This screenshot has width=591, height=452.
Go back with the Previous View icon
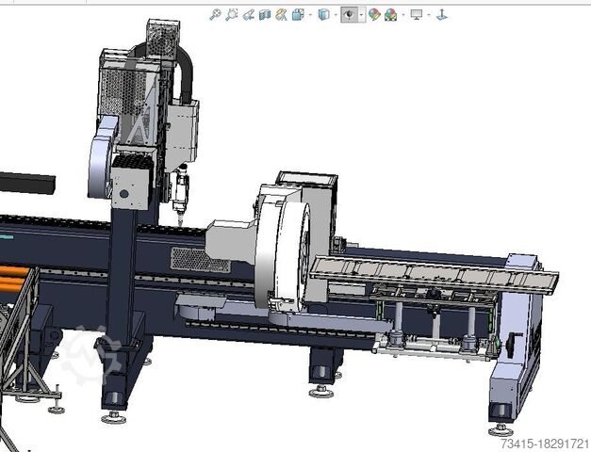248,14
